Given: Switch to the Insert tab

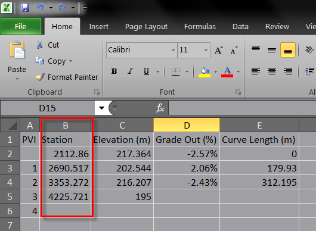Looking at the screenshot, I should 99,27.
